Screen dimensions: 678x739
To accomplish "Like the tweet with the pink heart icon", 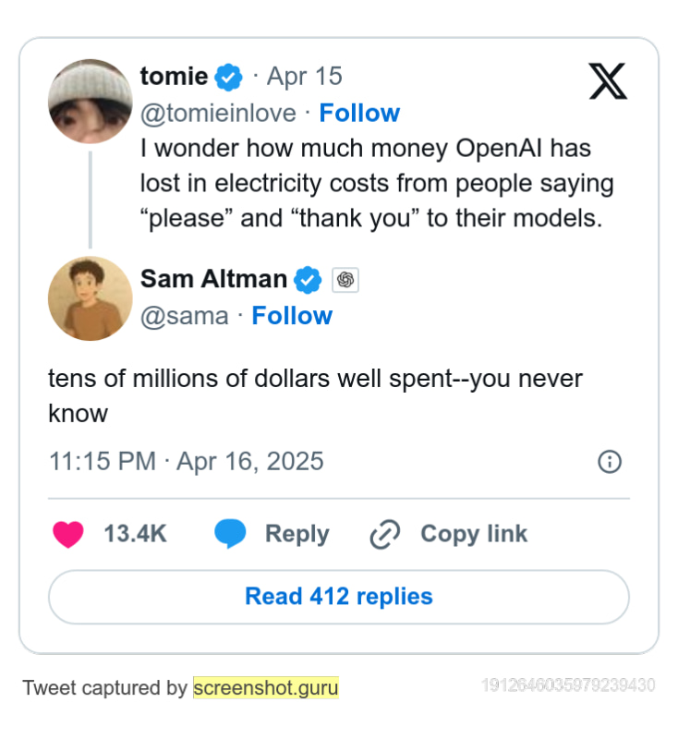I will [68, 534].
